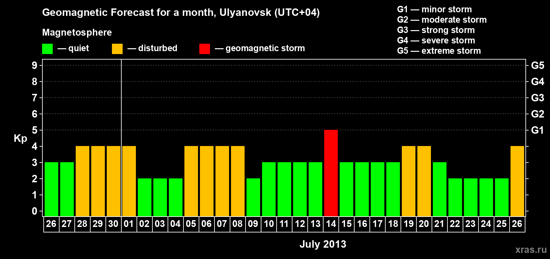Click the G5 tick label on the right axis

coord(538,65)
